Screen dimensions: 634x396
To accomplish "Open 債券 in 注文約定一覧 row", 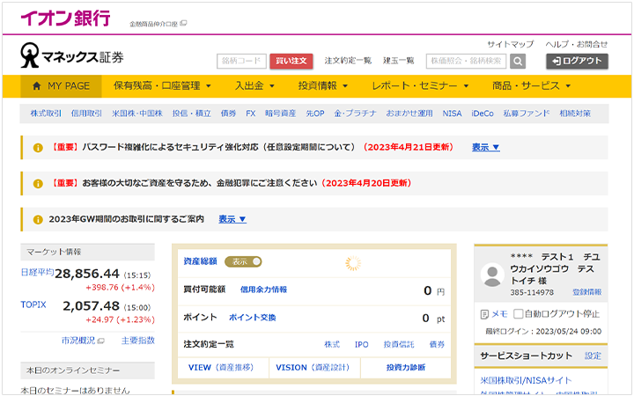I will pyautogui.click(x=437, y=344).
